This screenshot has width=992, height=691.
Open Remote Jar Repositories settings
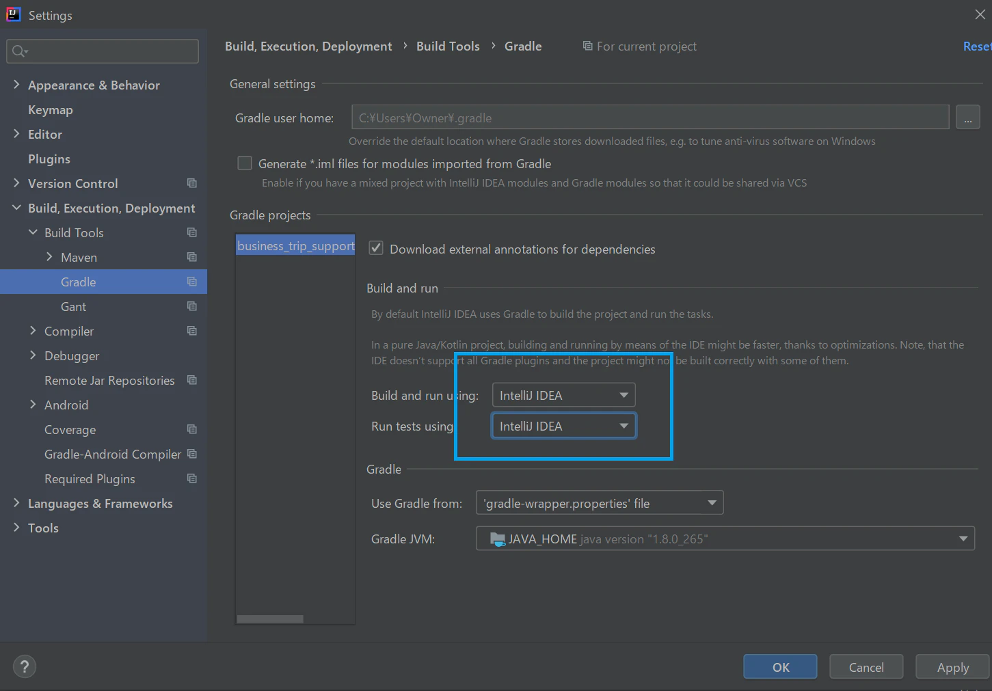109,380
